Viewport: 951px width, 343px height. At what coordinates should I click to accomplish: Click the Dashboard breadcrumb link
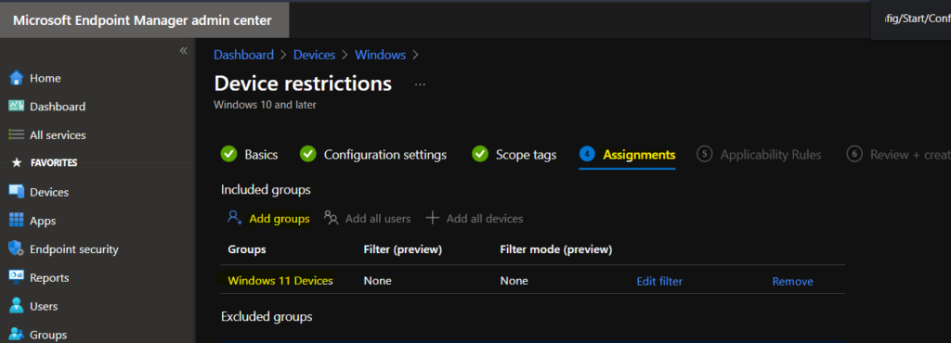[x=244, y=55]
